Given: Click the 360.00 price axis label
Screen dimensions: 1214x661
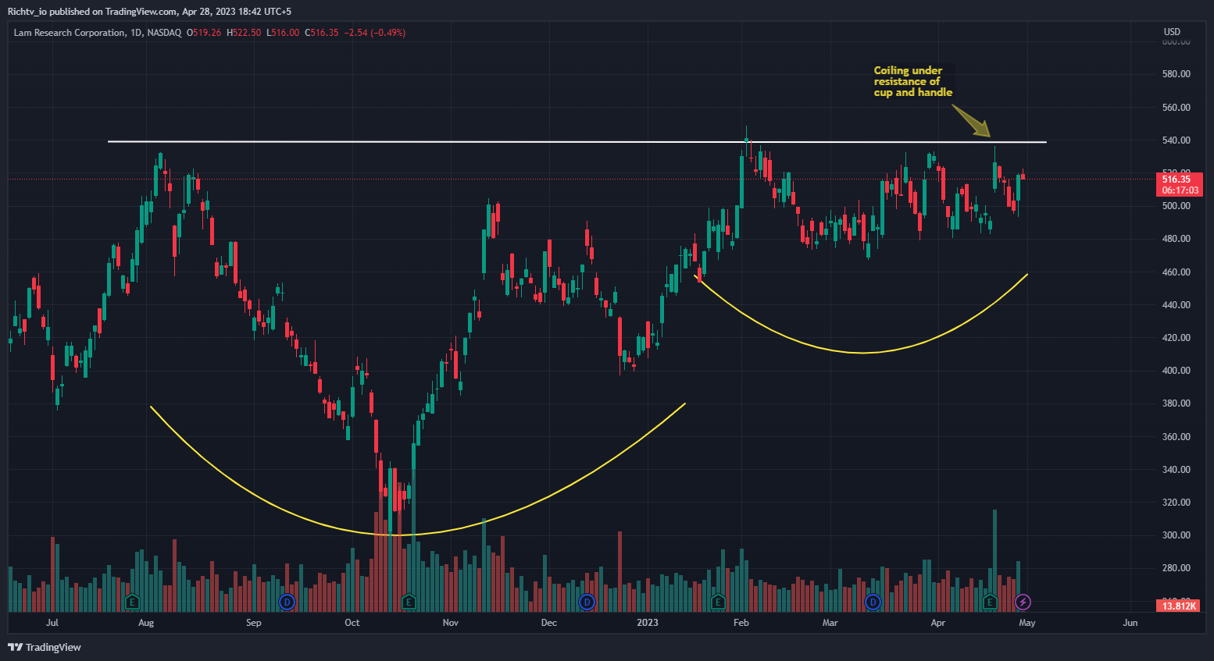Looking at the screenshot, I should (1176, 437).
